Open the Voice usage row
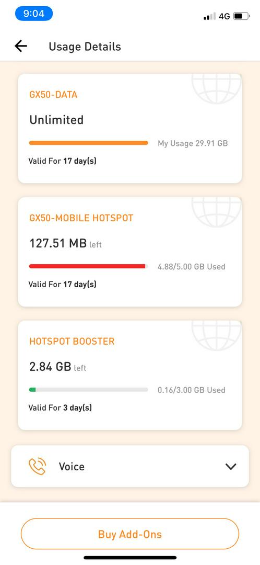The width and height of the screenshot is (260, 565). click(x=130, y=466)
